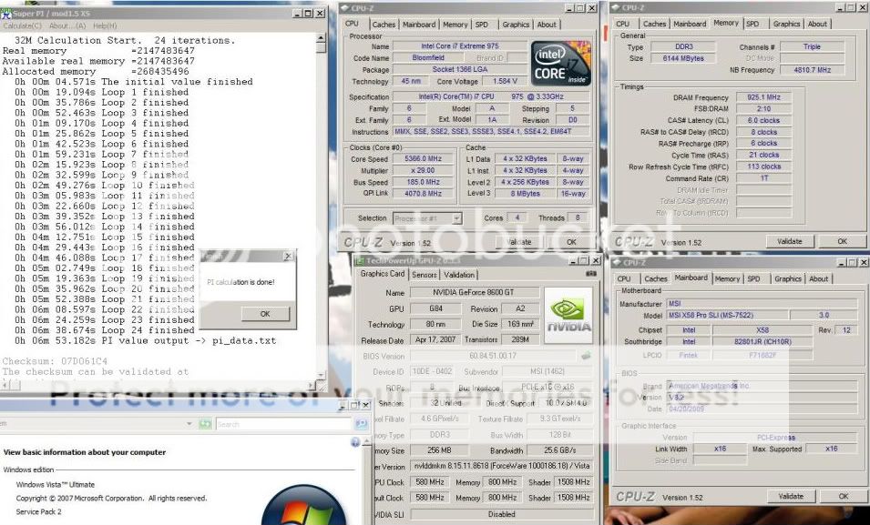Click the Search field in the System window
The width and height of the screenshot is (870, 525).
(x=284, y=424)
